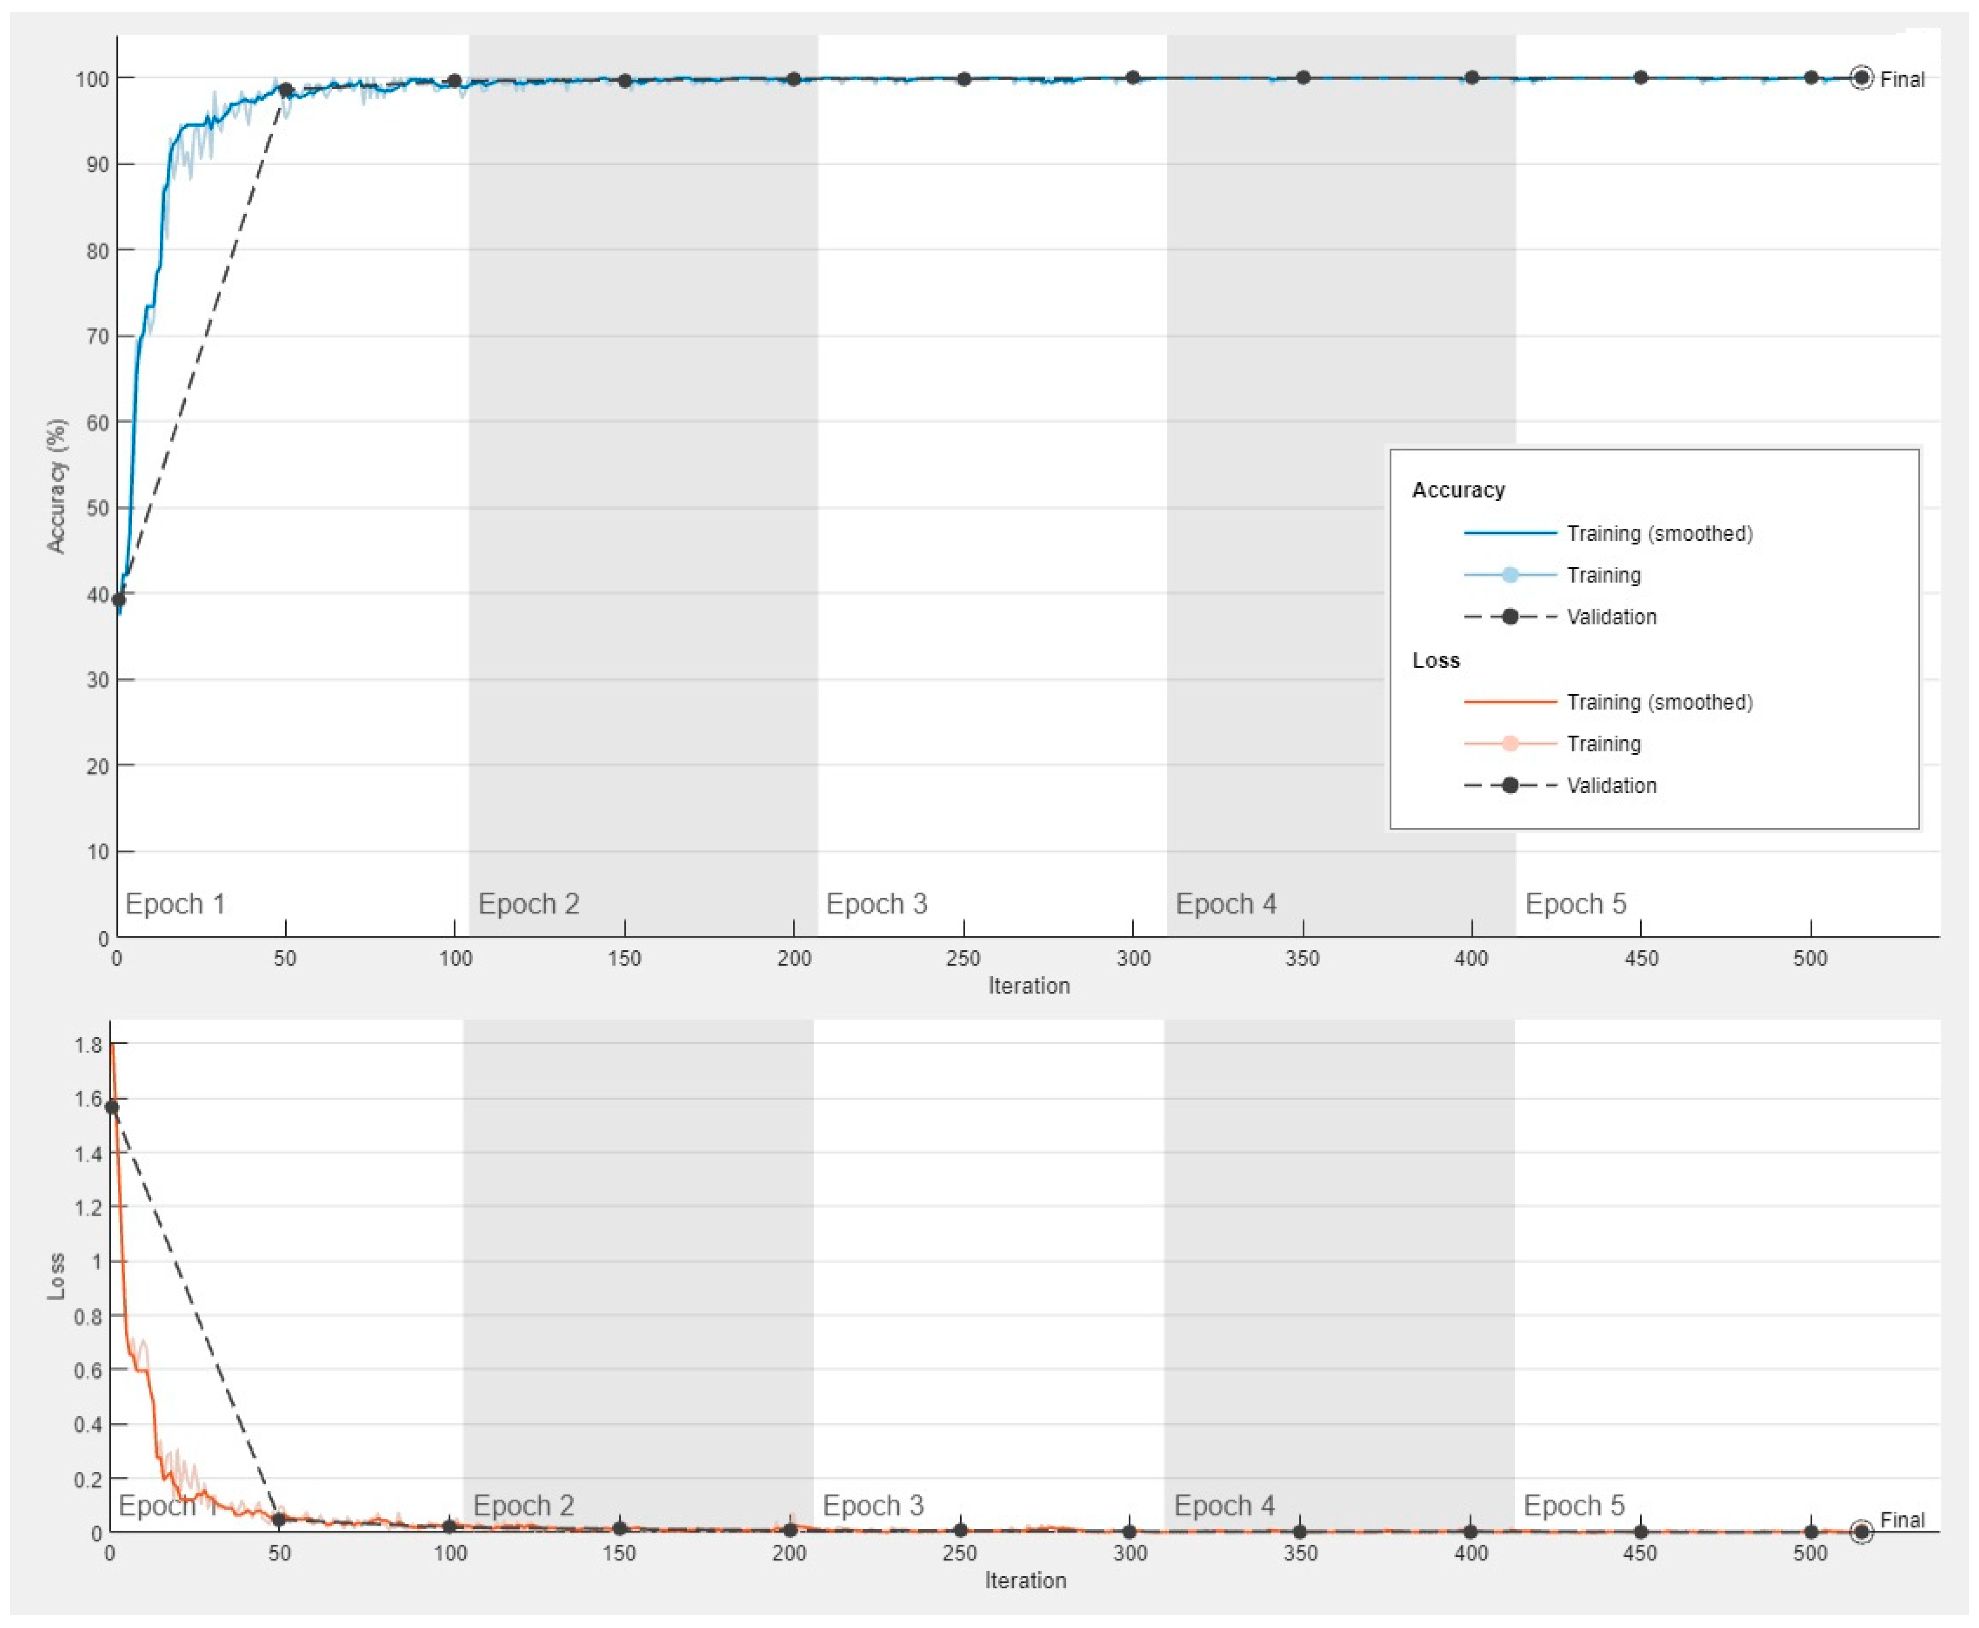Click the Accuracy heading in the legend

(x=1457, y=490)
